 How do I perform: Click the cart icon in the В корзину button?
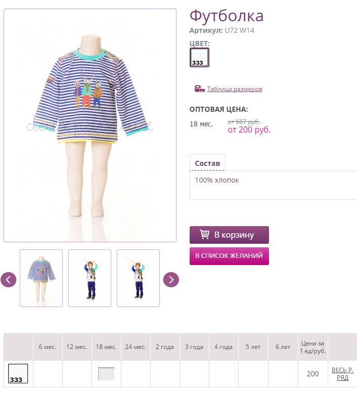click(x=204, y=235)
